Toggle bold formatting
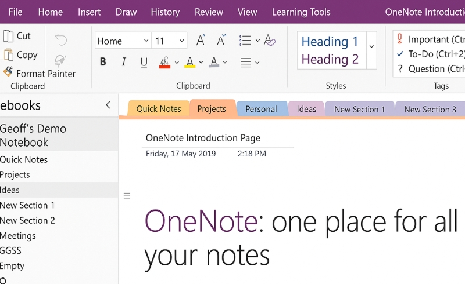The image size is (465, 284). pyautogui.click(x=103, y=62)
